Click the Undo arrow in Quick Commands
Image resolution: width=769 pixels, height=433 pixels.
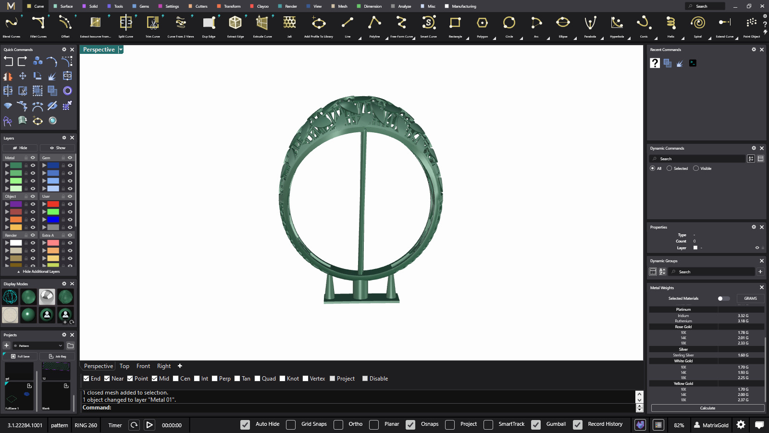pyautogui.click(x=8, y=61)
